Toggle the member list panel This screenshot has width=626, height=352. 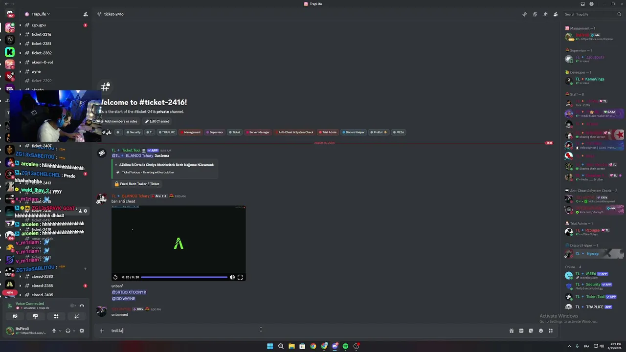click(556, 14)
